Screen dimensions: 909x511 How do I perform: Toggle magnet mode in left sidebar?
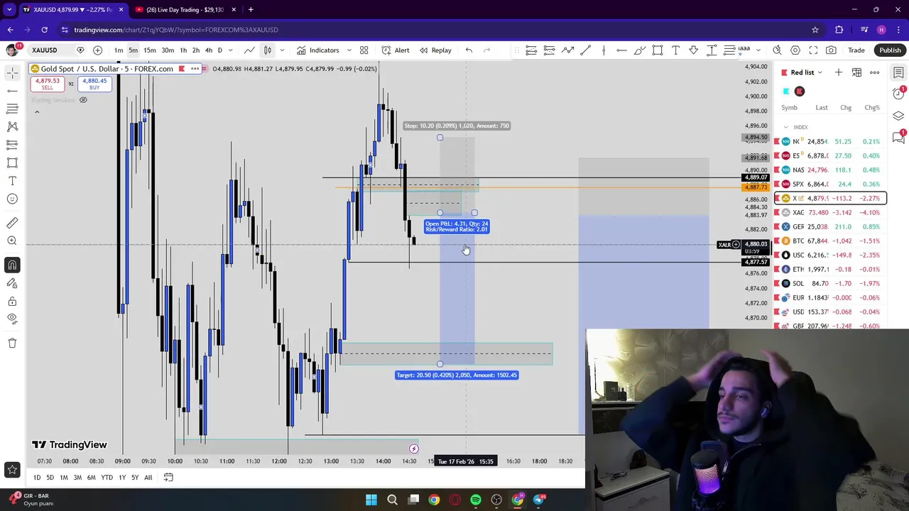click(x=12, y=265)
